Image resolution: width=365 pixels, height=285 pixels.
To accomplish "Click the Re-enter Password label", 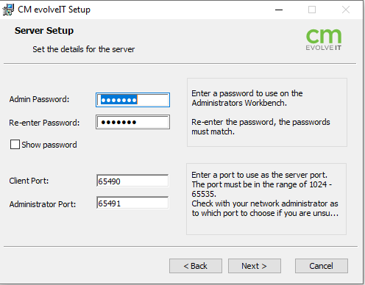I will [x=44, y=123].
